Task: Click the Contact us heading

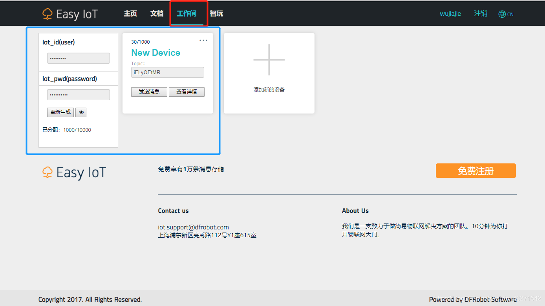Action: 173,211
